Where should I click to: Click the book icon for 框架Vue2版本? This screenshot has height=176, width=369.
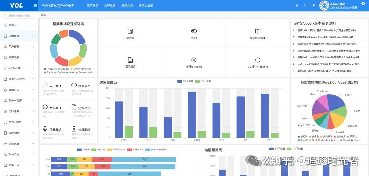click(x=258, y=31)
